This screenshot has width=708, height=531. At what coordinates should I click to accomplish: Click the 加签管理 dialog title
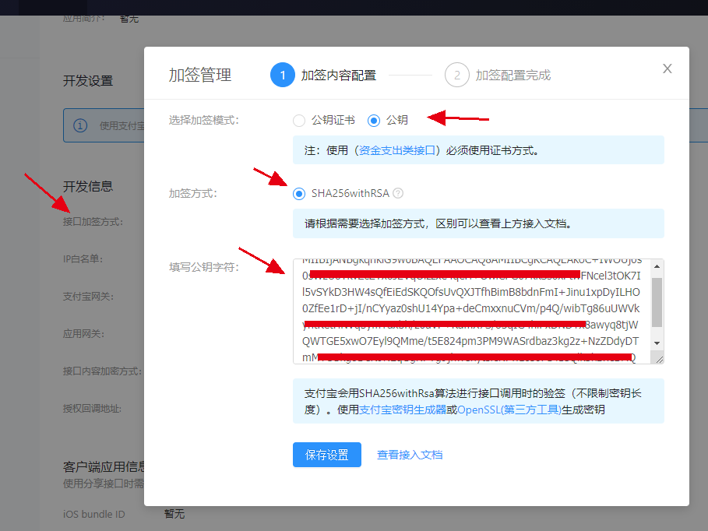point(200,75)
